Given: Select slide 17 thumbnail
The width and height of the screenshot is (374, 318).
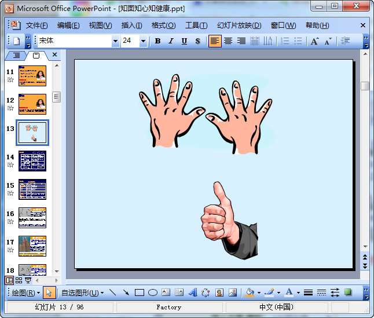Looking at the screenshot, I should [x=32, y=246].
